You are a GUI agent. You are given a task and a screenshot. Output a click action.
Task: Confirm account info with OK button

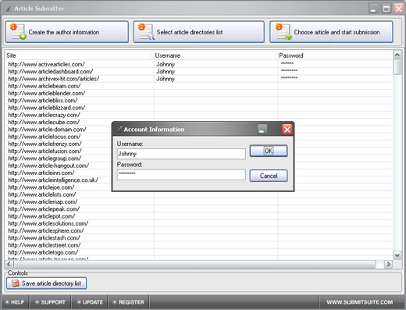[x=269, y=151]
